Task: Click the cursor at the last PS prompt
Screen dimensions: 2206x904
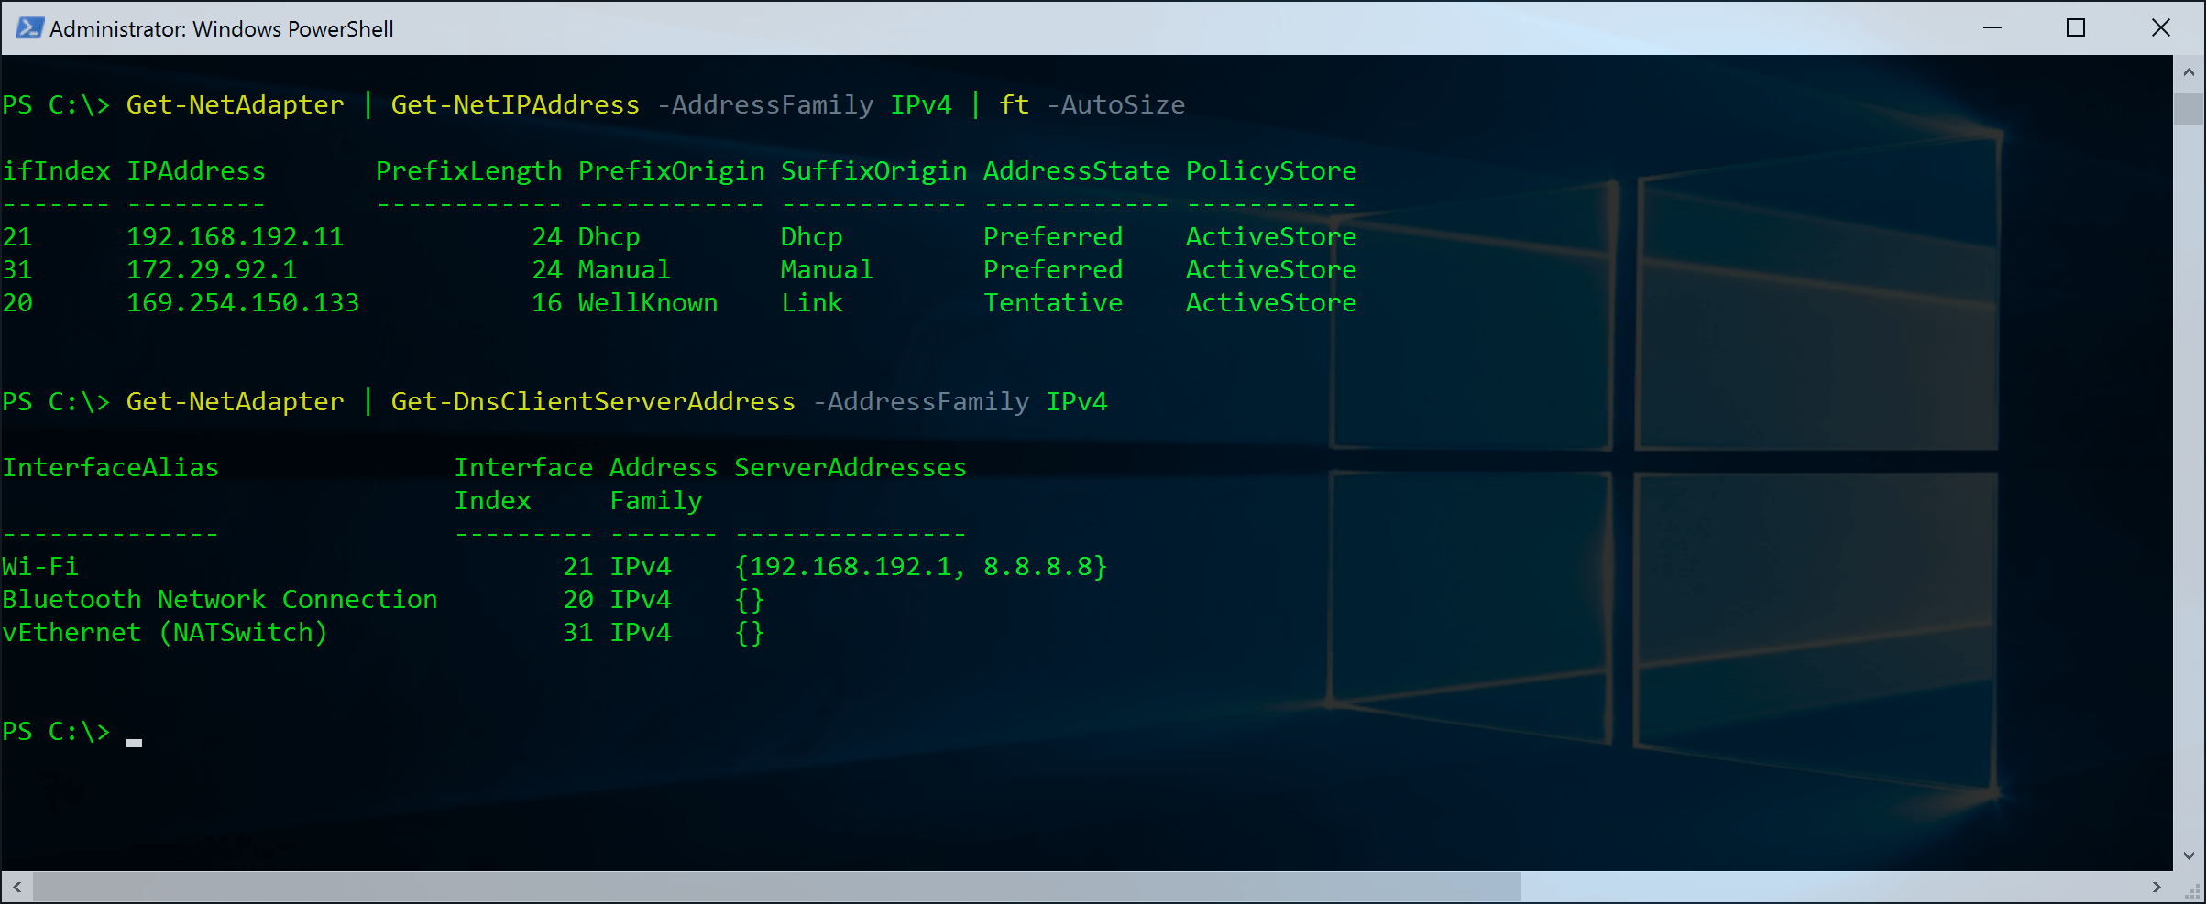Action: [134, 743]
